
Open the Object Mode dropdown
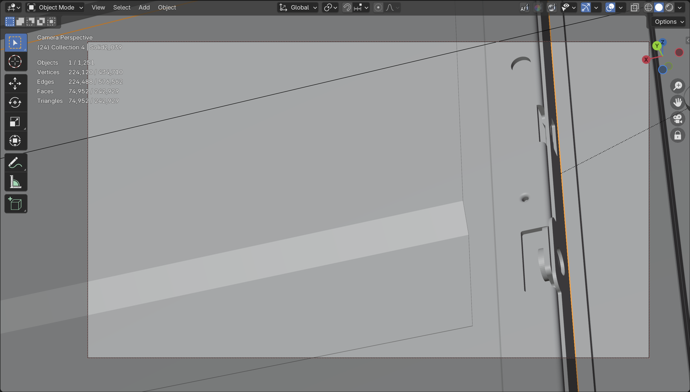coord(55,8)
